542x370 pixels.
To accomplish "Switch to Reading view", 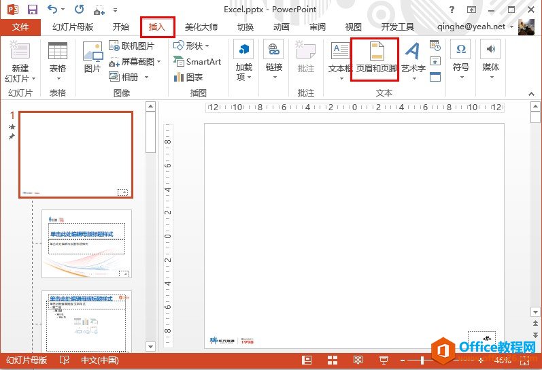I will coord(358,360).
